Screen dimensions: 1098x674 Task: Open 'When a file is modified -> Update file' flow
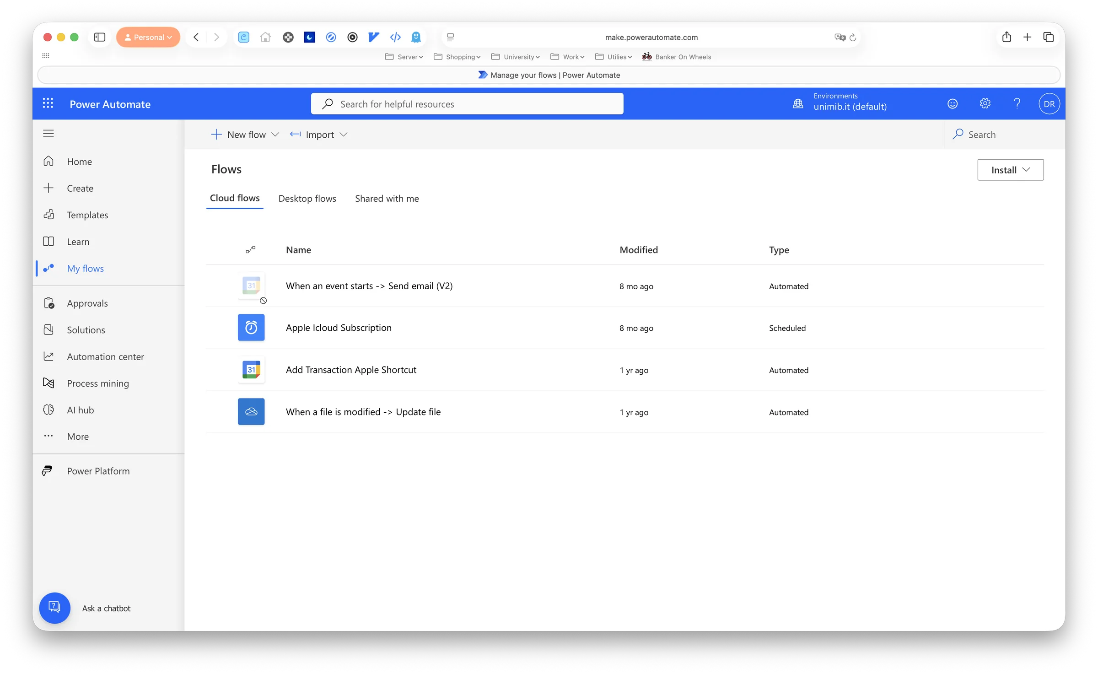(x=363, y=412)
